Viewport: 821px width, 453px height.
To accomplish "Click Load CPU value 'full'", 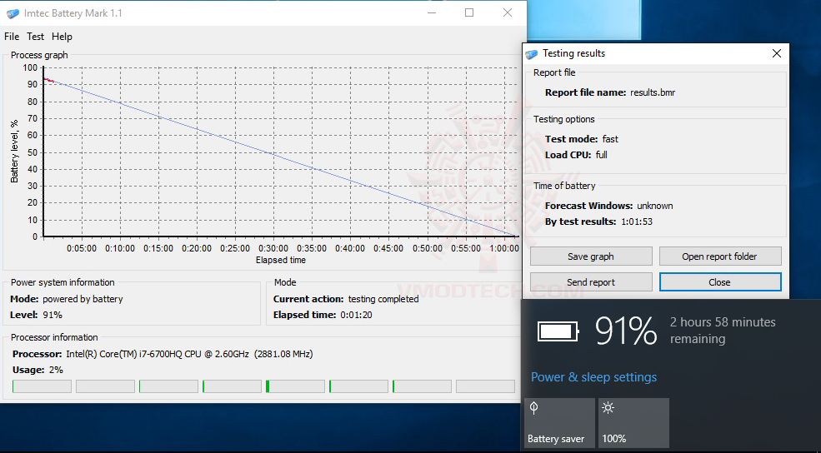I will click(602, 155).
